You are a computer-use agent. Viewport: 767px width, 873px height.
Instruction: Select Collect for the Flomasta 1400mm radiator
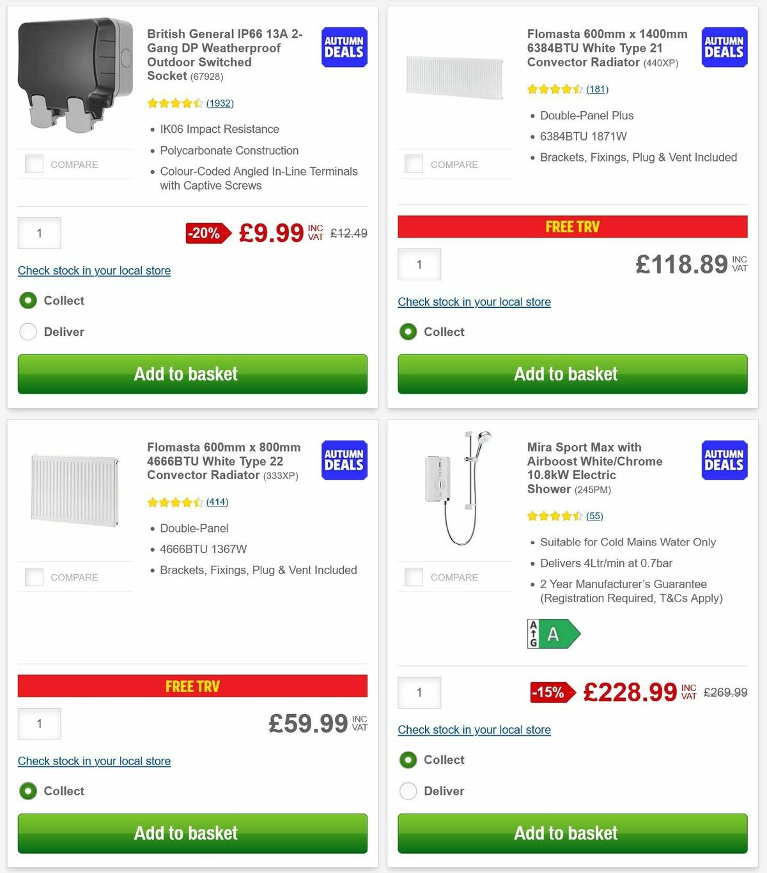click(408, 331)
